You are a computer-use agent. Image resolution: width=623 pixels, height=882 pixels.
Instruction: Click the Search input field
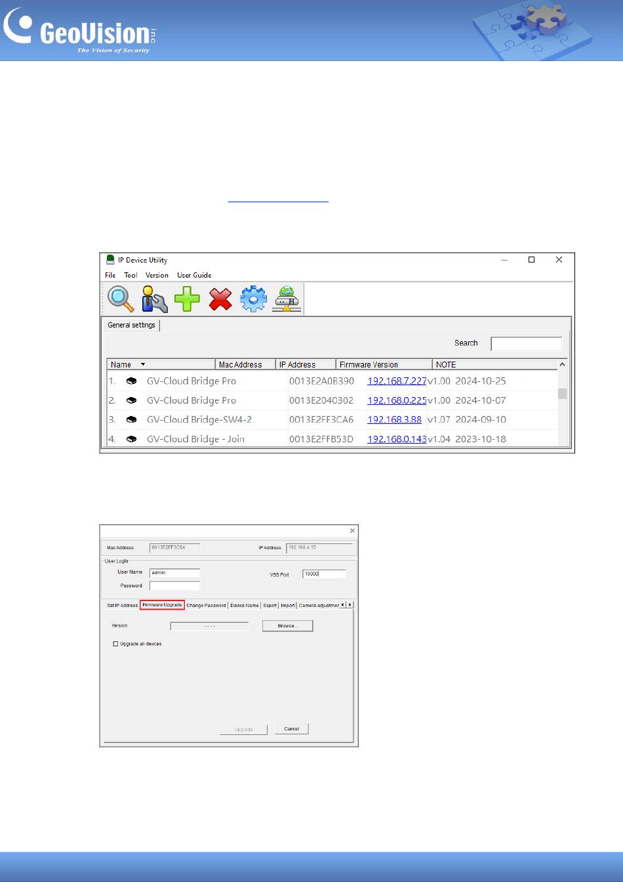(x=527, y=343)
